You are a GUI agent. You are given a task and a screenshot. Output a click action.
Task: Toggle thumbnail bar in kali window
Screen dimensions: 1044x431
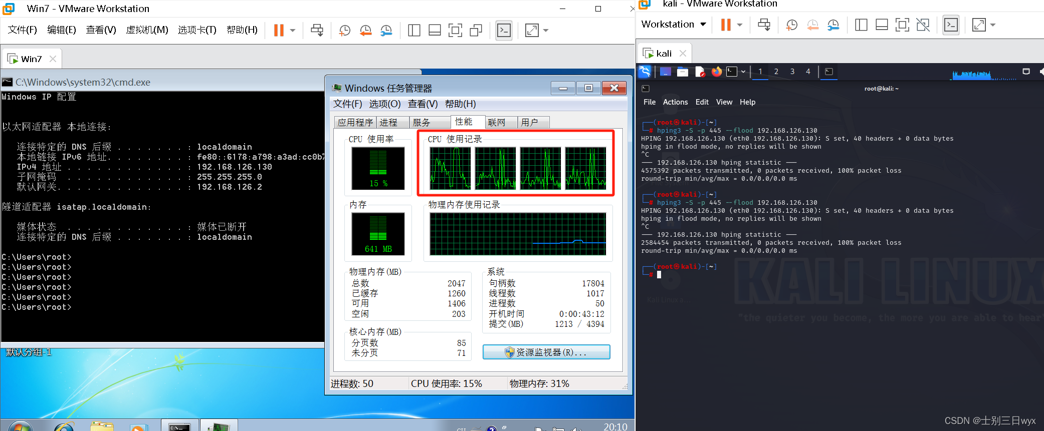[882, 25]
